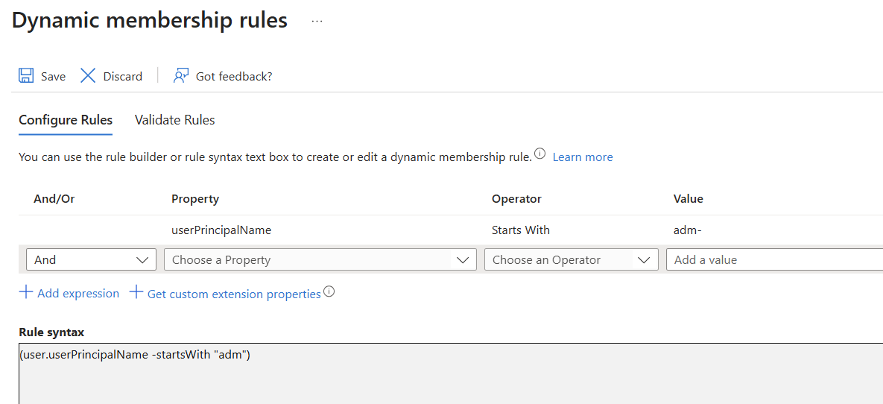Open the Learn more link
The height and width of the screenshot is (404, 883).
(x=583, y=157)
